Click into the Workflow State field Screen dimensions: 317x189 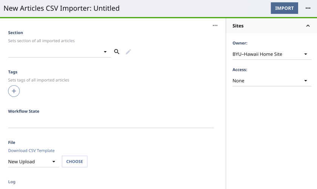111,122
